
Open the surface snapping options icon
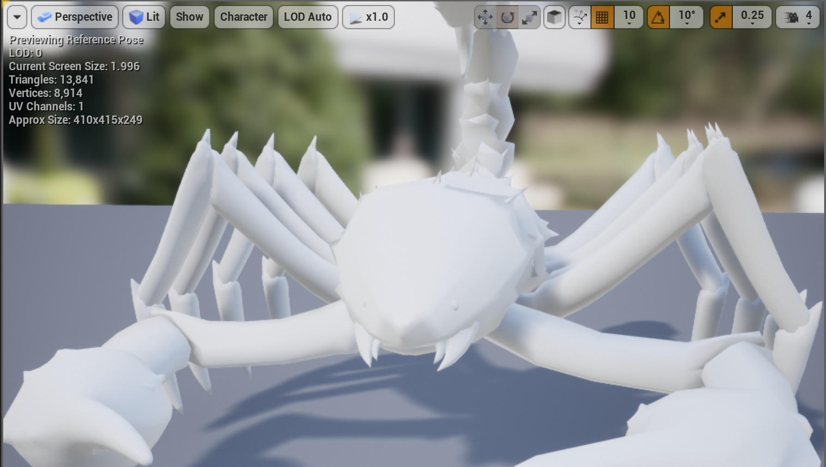[579, 17]
